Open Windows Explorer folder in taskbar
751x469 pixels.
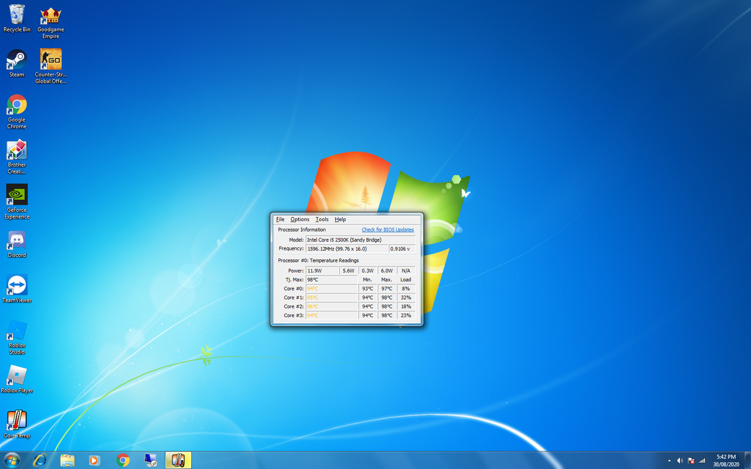click(x=67, y=460)
